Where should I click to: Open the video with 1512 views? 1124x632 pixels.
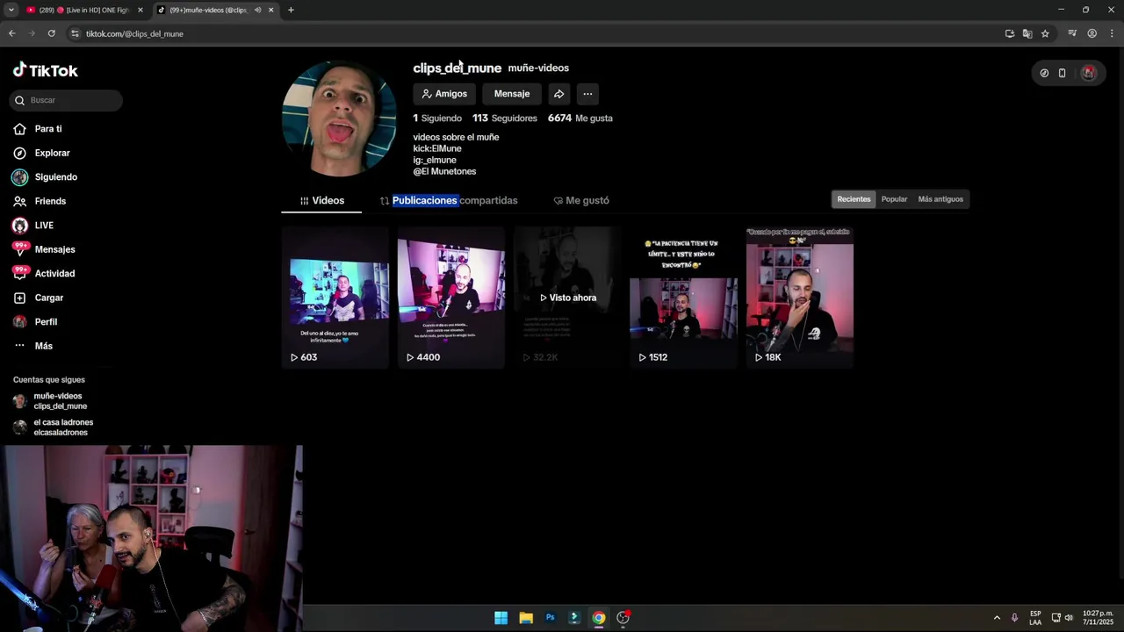point(683,298)
